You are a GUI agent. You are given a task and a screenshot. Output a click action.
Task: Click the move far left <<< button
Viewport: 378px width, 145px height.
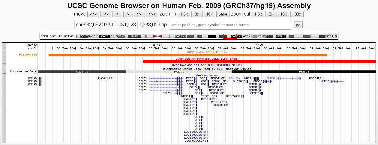[x=93, y=14]
